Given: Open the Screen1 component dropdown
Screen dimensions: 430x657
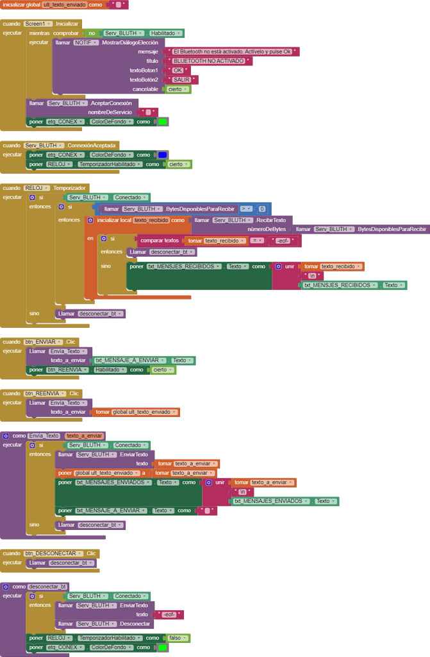Looking at the screenshot, I should click(x=38, y=24).
